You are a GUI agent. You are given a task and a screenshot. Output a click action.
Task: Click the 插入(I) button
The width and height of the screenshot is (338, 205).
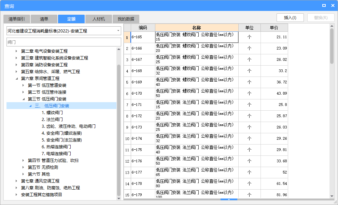(x=290, y=18)
